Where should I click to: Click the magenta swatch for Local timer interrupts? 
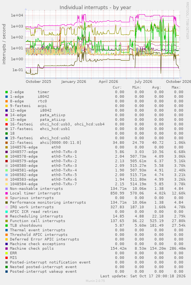(x=7, y=193)
